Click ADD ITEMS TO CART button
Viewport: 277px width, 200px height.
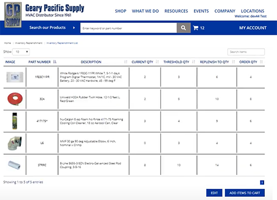[245, 193]
